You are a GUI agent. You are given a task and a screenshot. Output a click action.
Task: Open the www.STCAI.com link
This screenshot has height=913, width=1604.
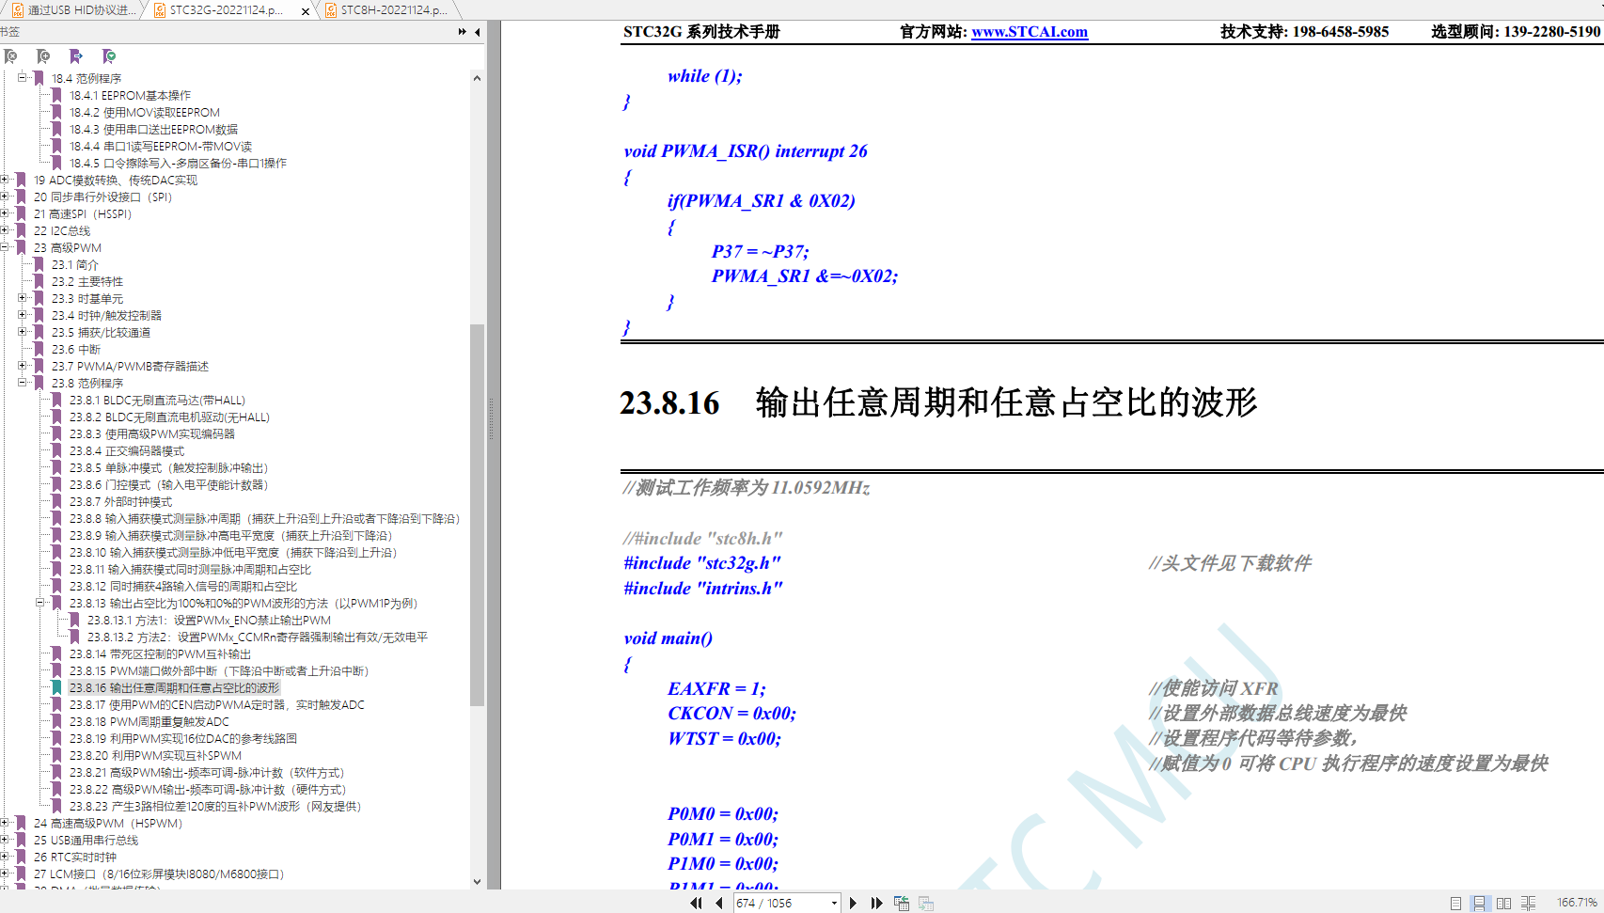pos(1030,32)
